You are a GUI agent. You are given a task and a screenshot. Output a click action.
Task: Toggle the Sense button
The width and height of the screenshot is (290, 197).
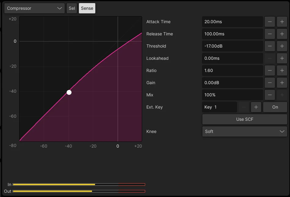87,8
